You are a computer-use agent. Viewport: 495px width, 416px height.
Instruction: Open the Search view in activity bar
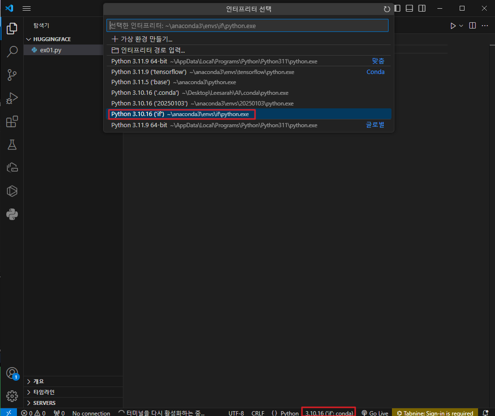click(12, 52)
